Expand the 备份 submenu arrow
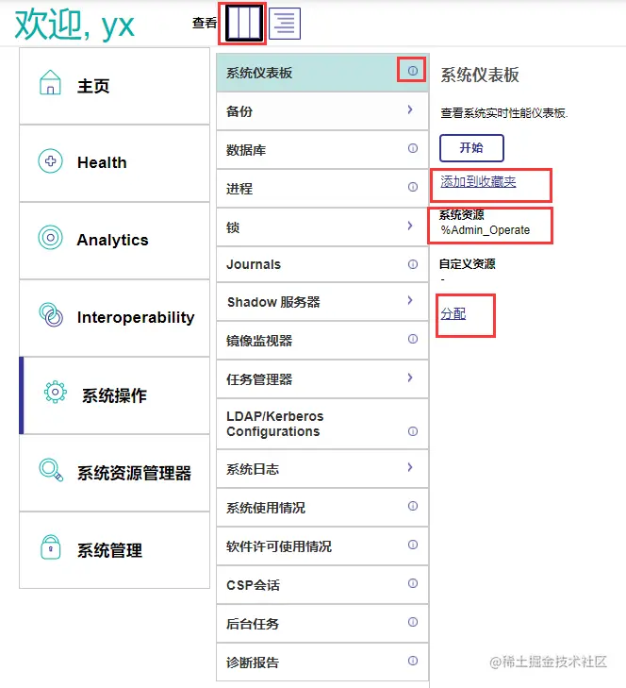This screenshot has height=688, width=626. 410,110
